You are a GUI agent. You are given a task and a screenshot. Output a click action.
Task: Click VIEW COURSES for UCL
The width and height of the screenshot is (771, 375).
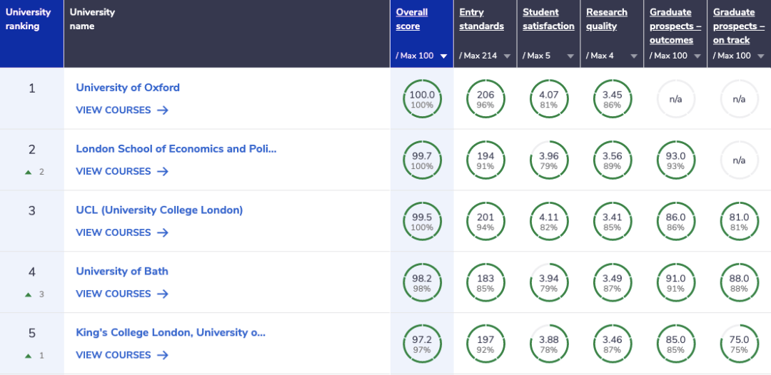point(122,232)
